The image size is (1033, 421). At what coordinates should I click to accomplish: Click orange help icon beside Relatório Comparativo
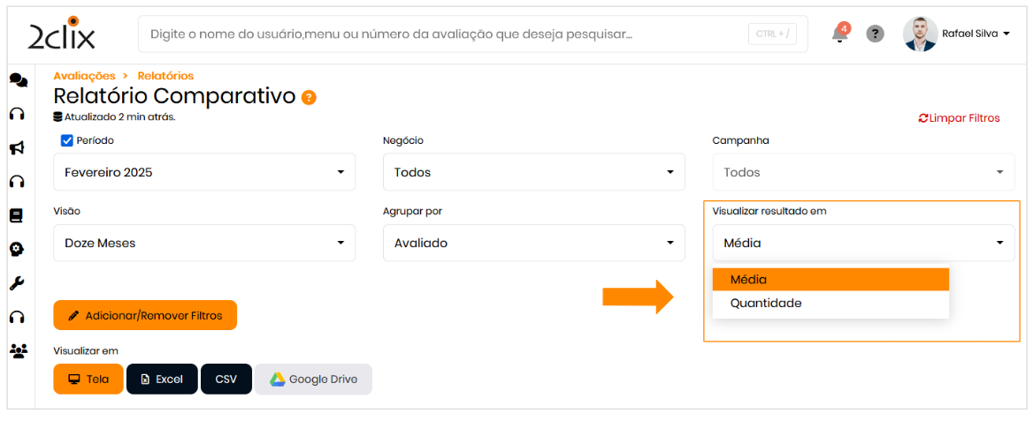coord(309,97)
